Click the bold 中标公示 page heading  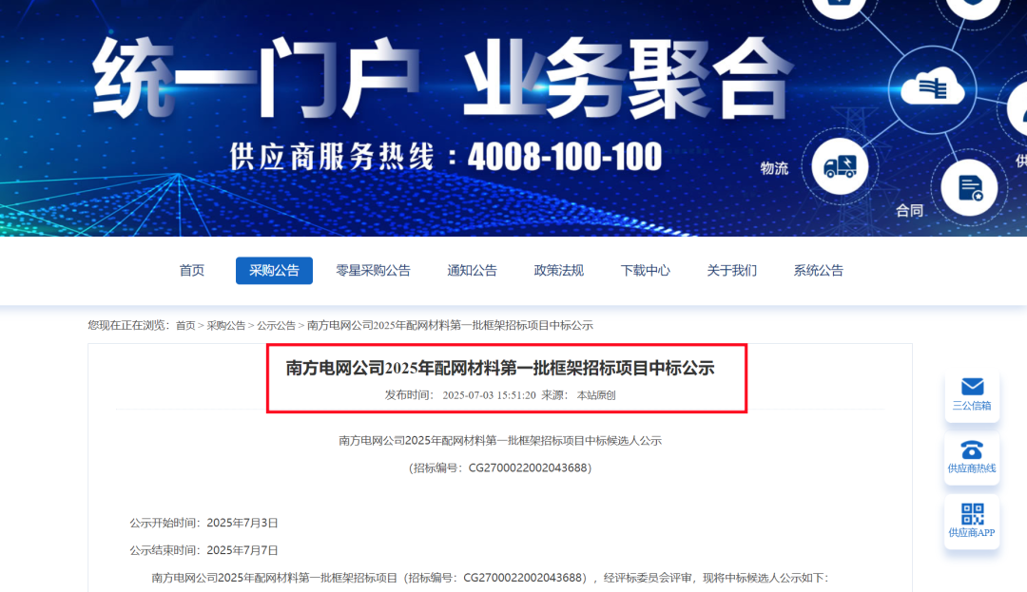click(500, 369)
